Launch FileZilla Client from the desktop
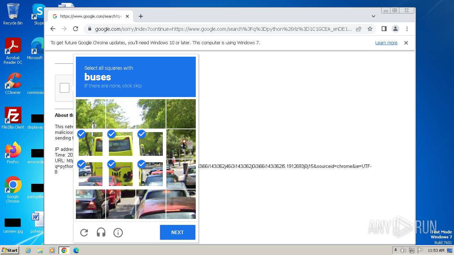 pos(13,118)
